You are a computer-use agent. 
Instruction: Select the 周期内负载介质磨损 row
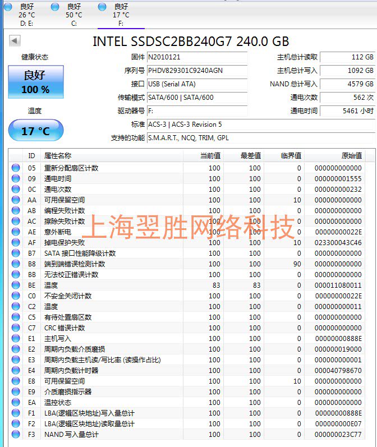[187, 349]
